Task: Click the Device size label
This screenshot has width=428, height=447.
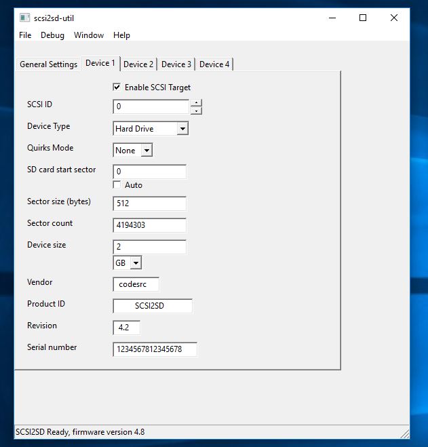Action: coord(47,245)
